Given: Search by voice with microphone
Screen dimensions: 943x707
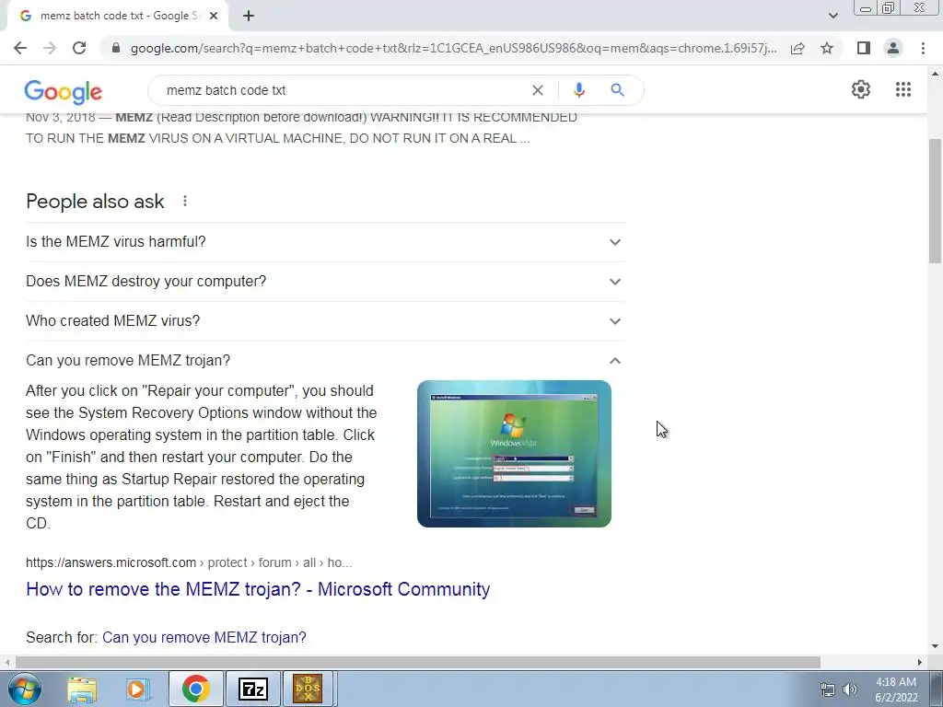Looking at the screenshot, I should [578, 90].
